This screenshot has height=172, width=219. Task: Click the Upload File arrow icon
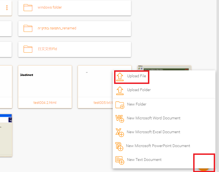pos(120,76)
